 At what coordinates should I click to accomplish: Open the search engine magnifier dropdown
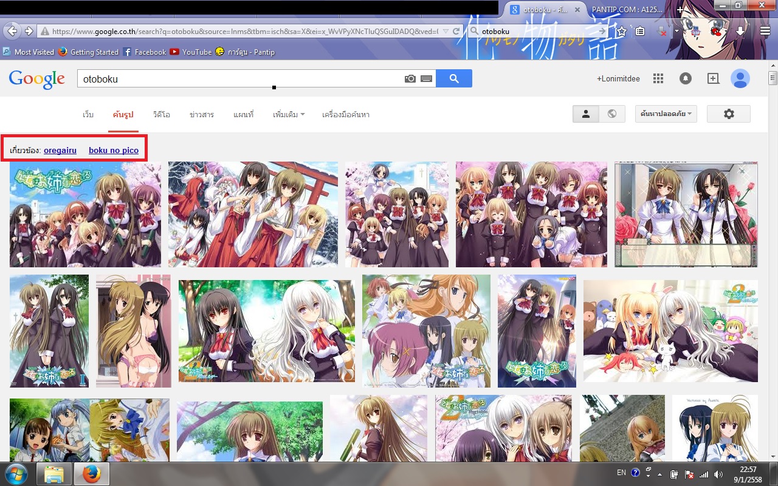click(x=476, y=31)
